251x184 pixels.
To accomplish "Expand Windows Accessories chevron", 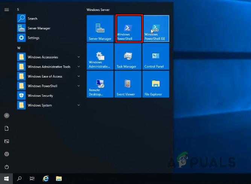I will coord(79,57).
